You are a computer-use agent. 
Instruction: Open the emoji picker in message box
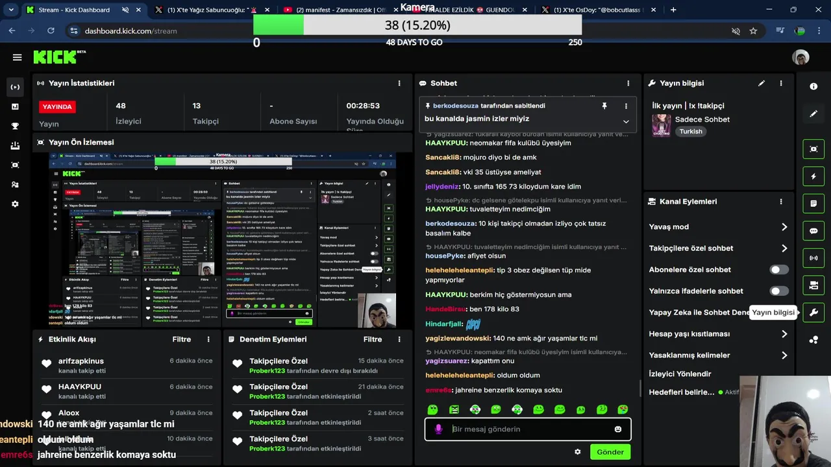tap(618, 429)
